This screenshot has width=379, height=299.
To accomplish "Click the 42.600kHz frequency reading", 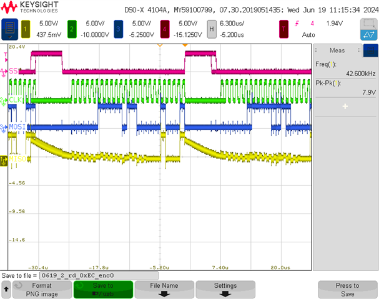I will 361,74.
